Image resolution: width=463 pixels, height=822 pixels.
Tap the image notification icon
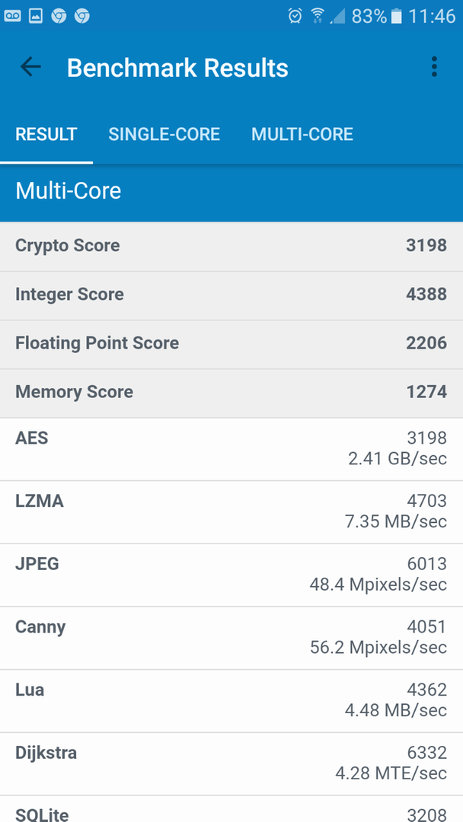point(36,16)
